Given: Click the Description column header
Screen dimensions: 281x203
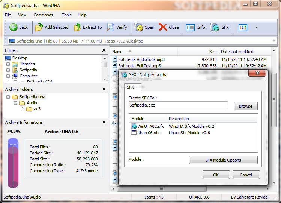Looking at the screenshot, I should pyautogui.click(x=212, y=119).
